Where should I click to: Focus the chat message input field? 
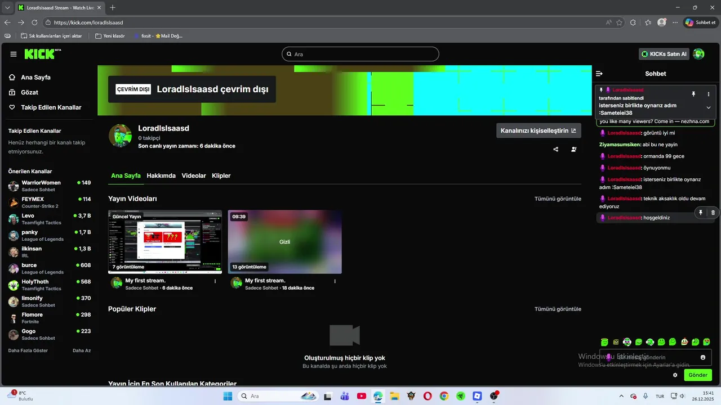(656, 357)
